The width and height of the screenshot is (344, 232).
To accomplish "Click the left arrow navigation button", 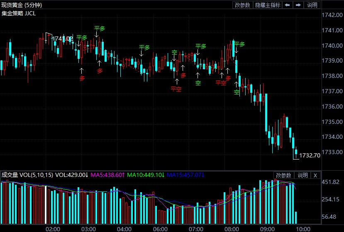I will (x=288, y=5).
